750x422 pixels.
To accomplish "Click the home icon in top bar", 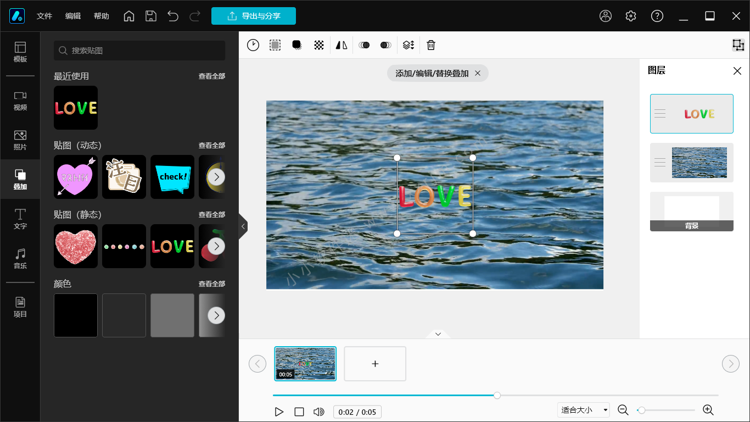I will click(x=129, y=16).
